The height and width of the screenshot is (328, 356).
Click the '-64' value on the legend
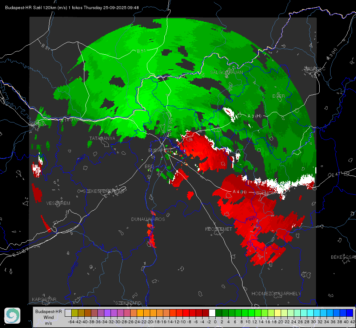pos(71,322)
